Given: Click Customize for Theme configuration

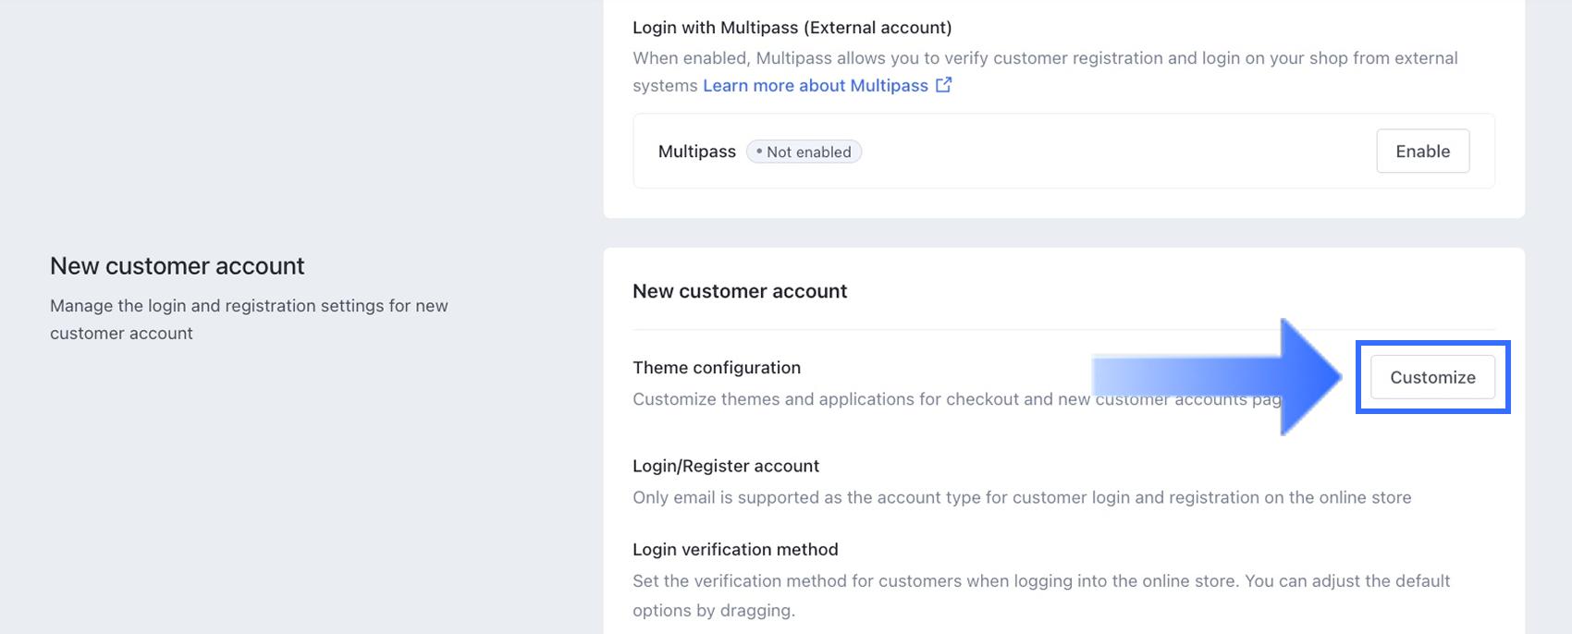Looking at the screenshot, I should 1432,377.
